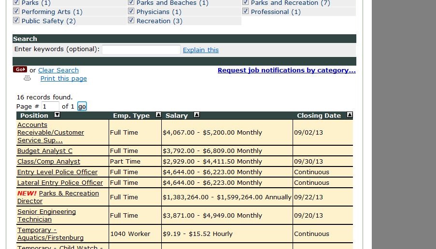
Task: Uncheck the Parks (1) checkbox
Action: tap(16, 2)
